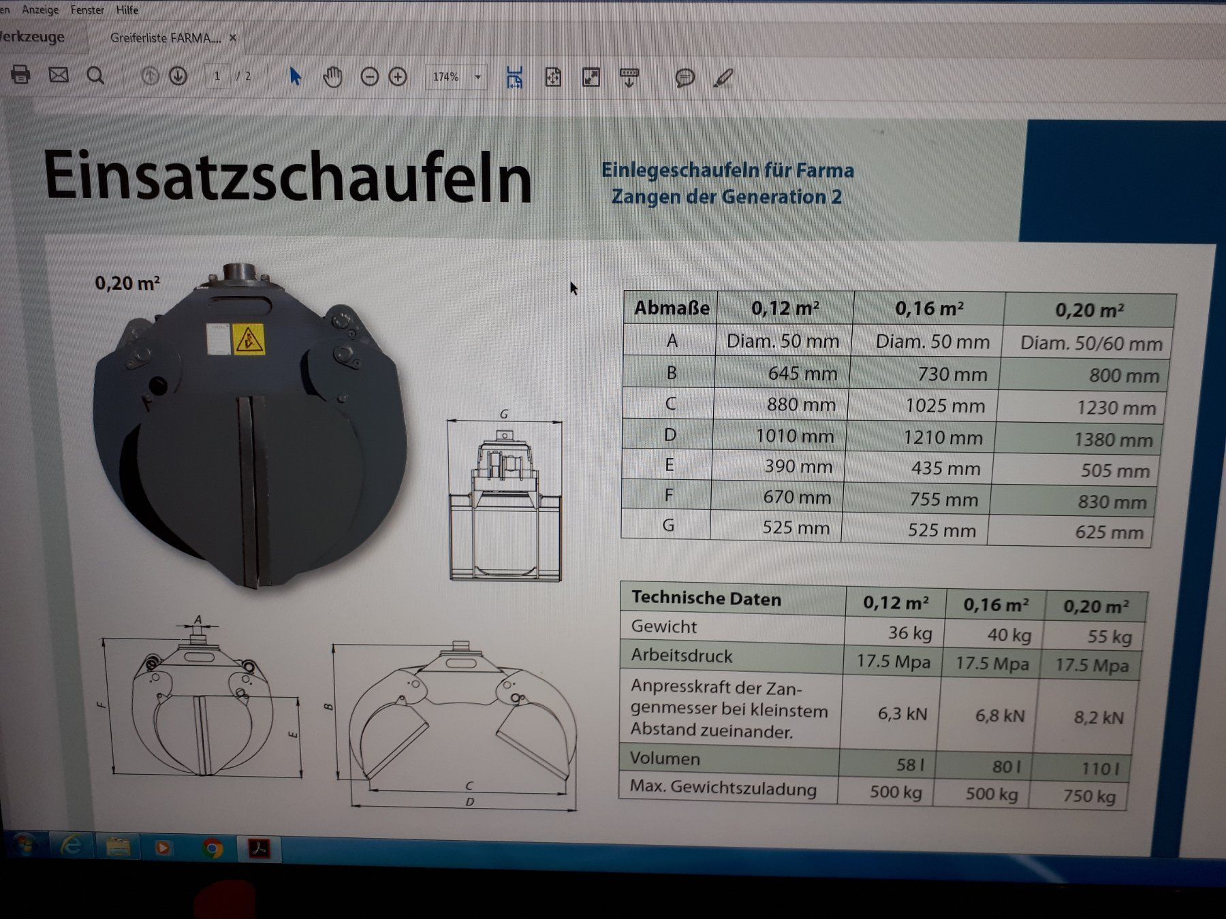Open the Find text magnifier

[x=96, y=76]
